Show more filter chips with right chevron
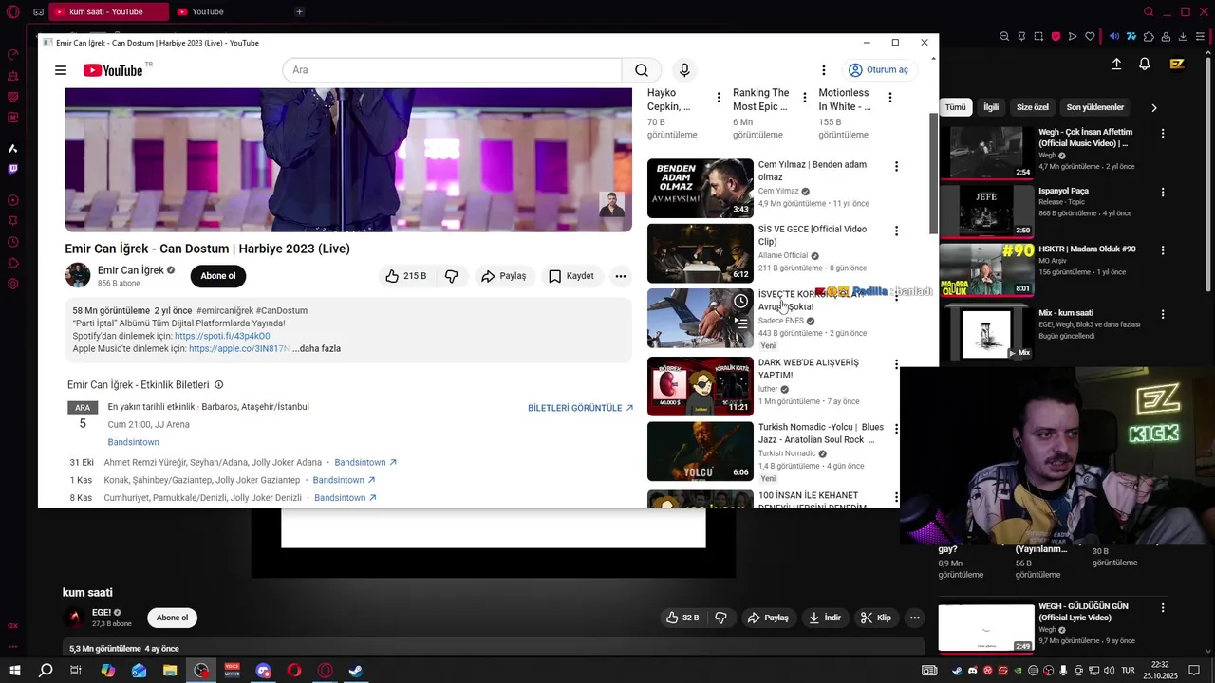 tap(1154, 108)
